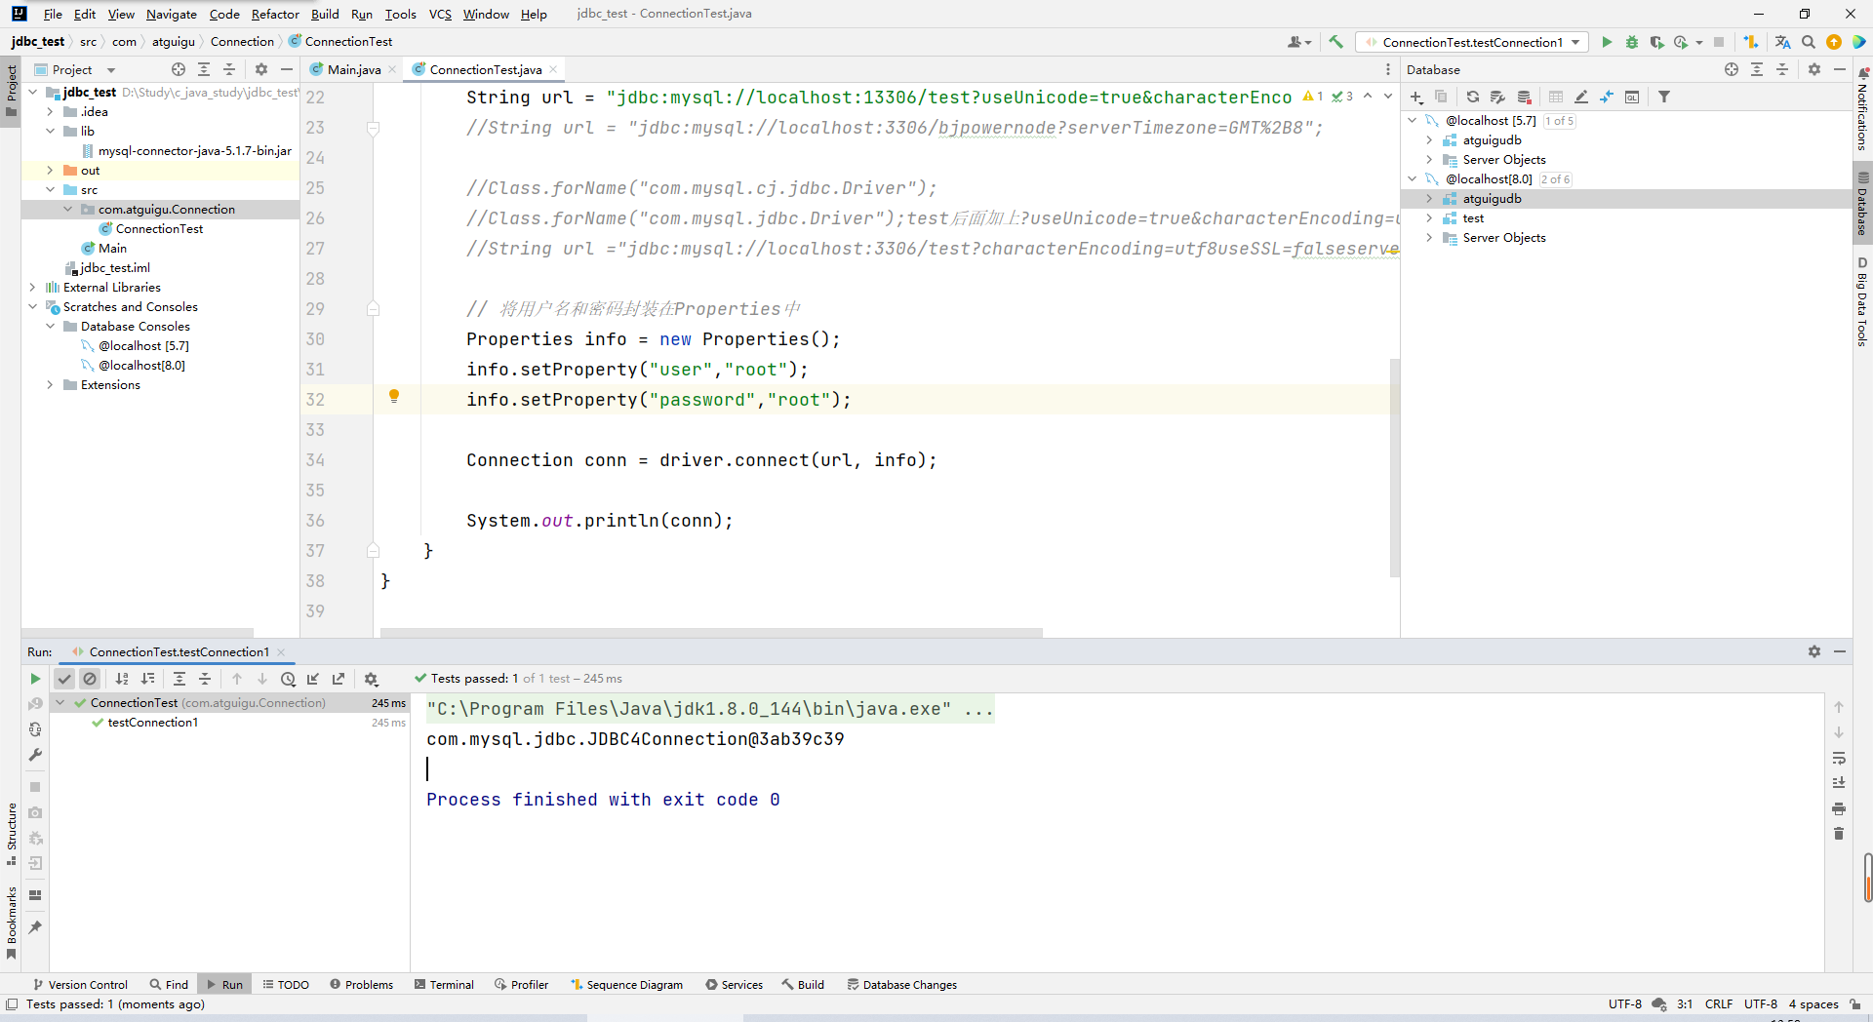Toggle sort tests alphabetically
Screen dimensions: 1873x1022
click(x=122, y=679)
